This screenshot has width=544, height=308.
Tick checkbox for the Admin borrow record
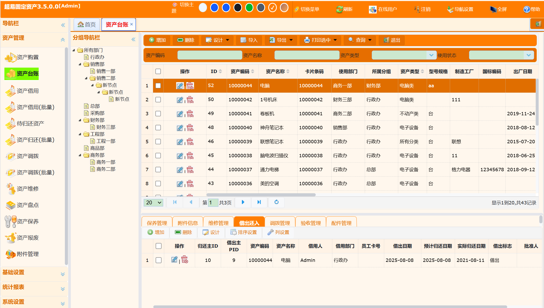(159, 260)
